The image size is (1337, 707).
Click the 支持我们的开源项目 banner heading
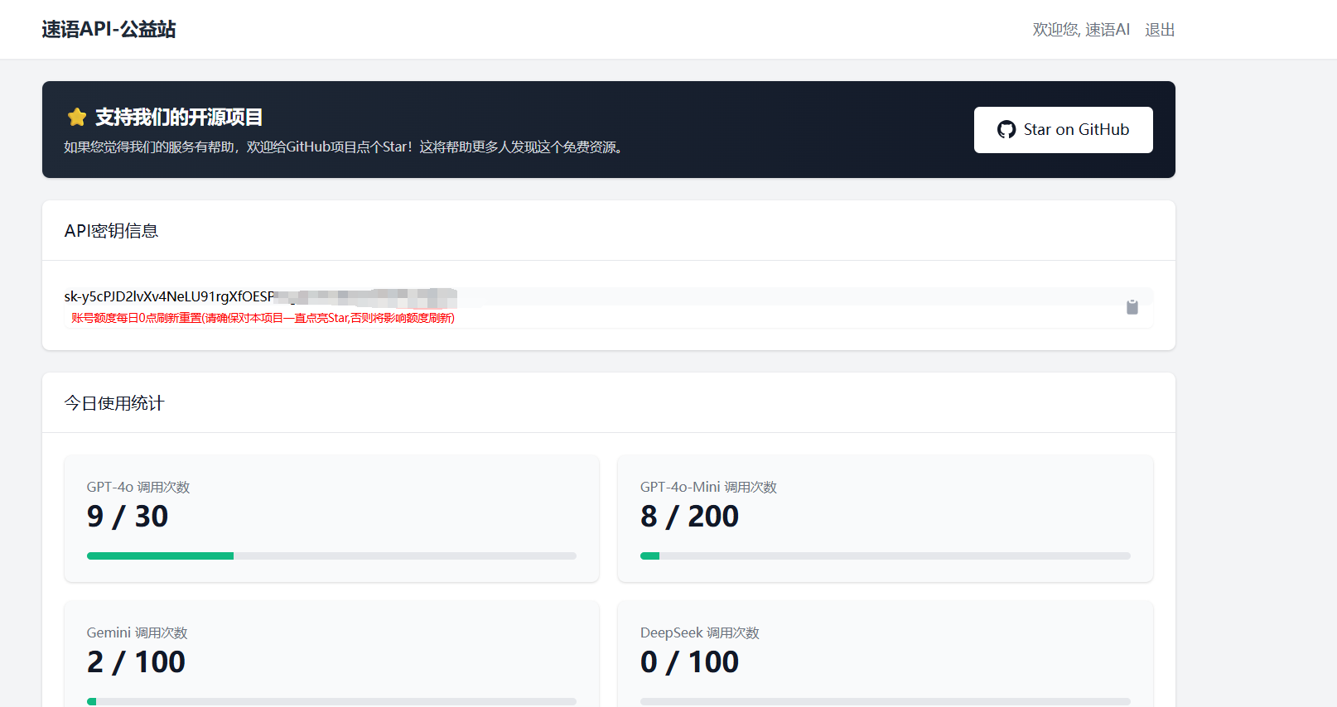tap(179, 118)
